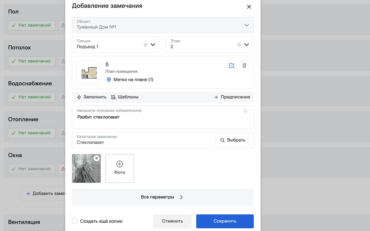Open the Секция dropdown arrow

pos(153,45)
